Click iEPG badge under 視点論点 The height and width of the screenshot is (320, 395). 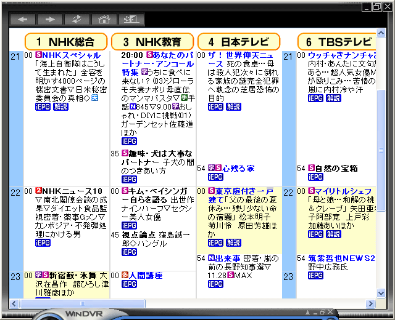tap(129, 252)
